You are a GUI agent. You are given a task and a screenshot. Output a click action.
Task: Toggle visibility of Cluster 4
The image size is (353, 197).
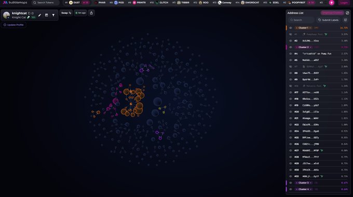tap(291, 189)
